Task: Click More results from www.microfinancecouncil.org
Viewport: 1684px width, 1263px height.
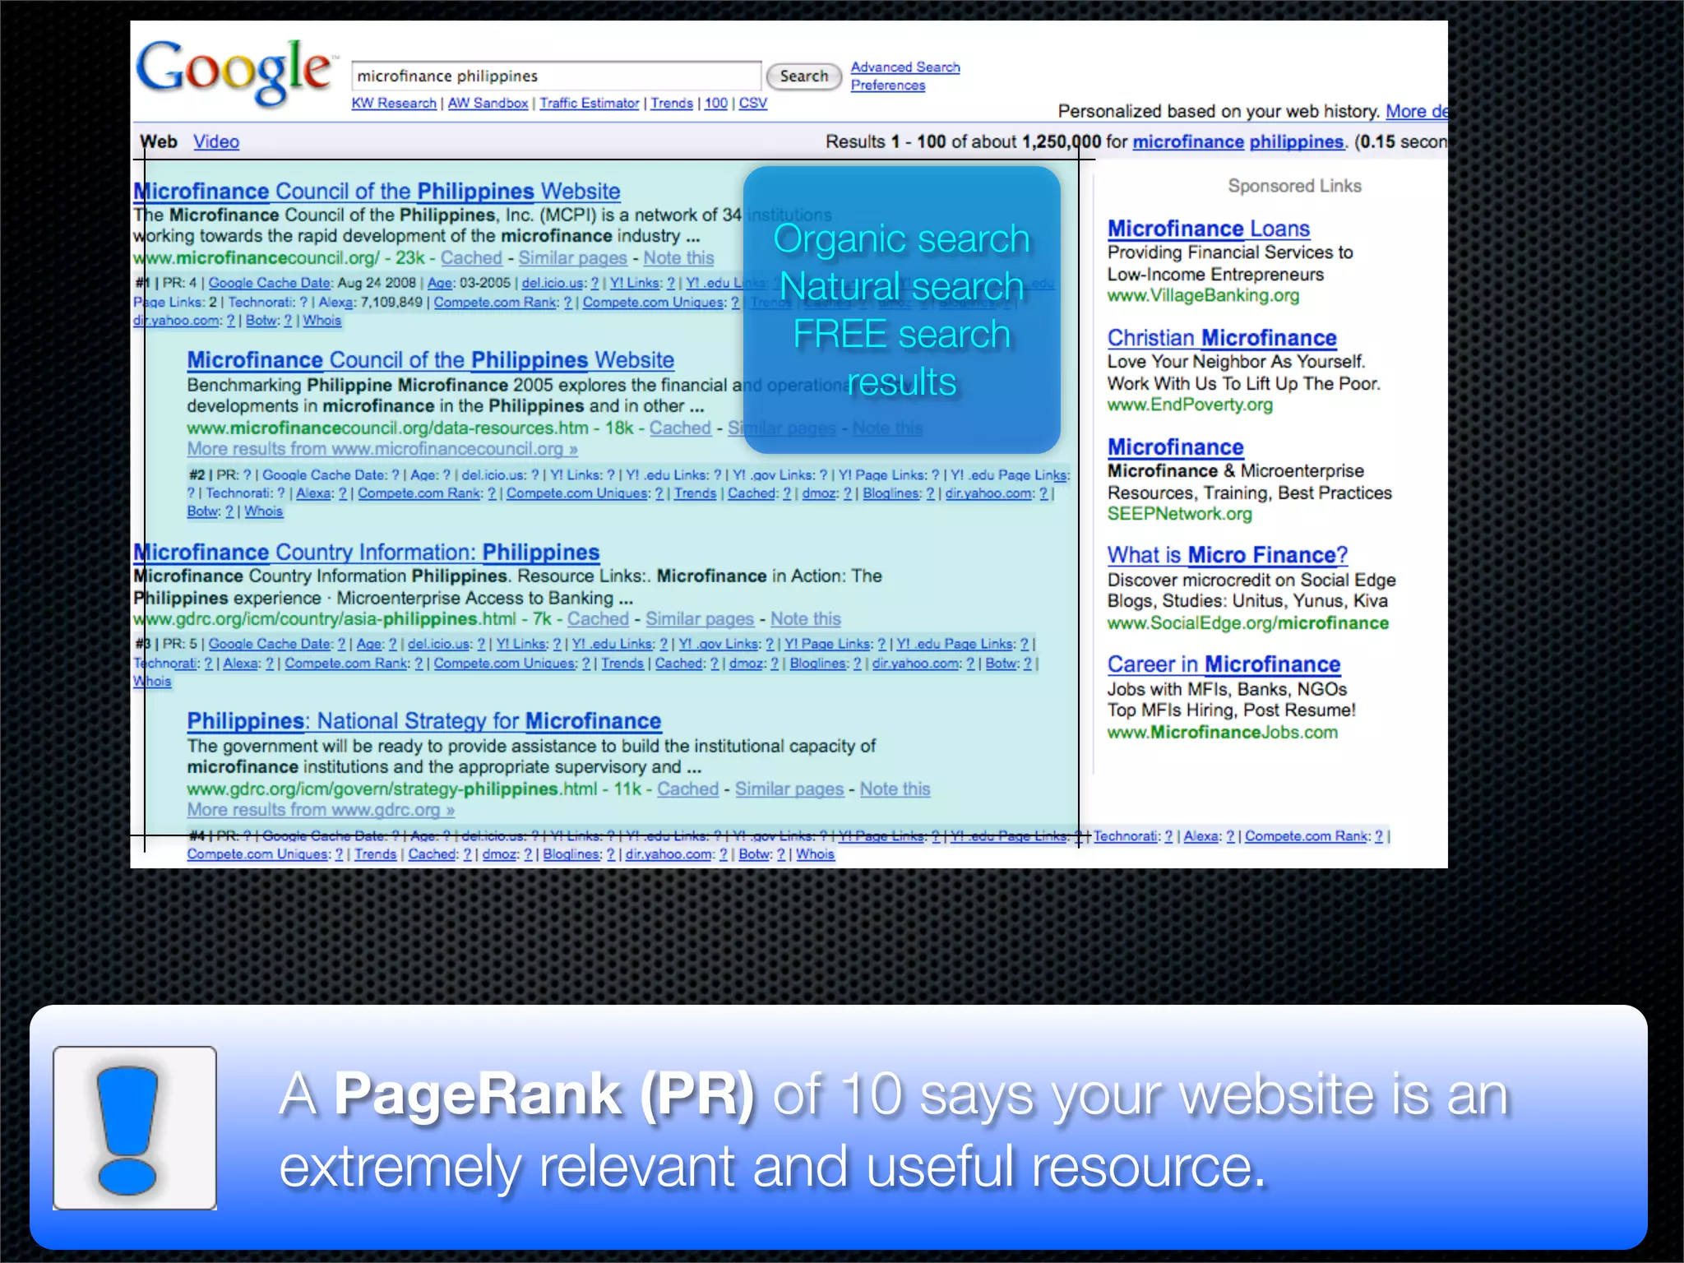Action: (x=382, y=449)
